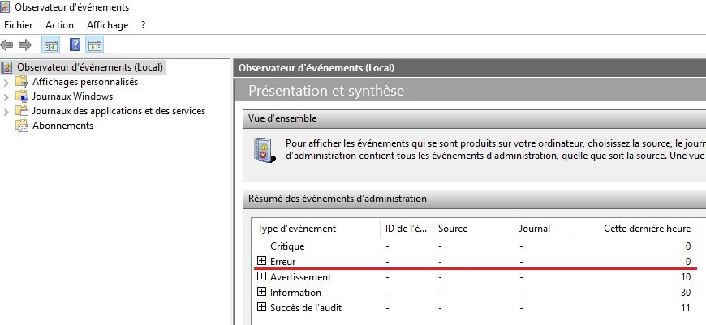Click the blue Help toolbar icon
Image resolution: width=706 pixels, height=325 pixels.
(x=75, y=45)
